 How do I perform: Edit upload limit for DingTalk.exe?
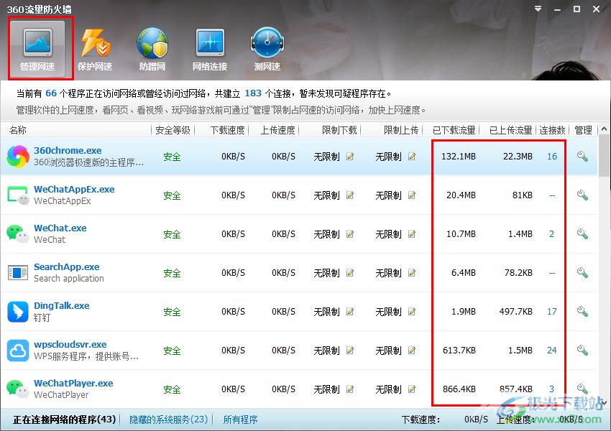coord(412,312)
